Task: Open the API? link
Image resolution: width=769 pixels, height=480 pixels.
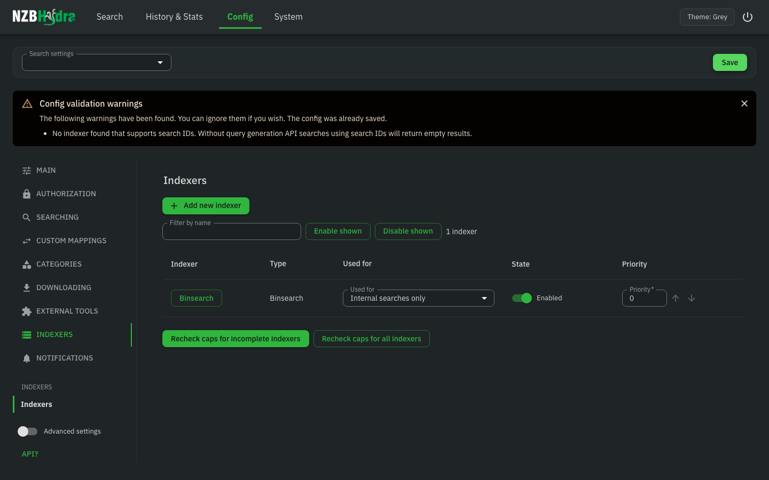Action: [30, 454]
